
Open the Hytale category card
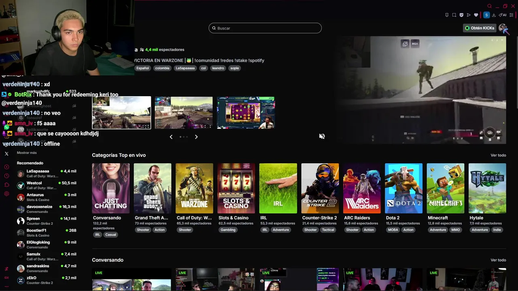pyautogui.click(x=487, y=188)
